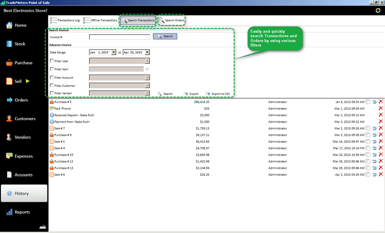The height and width of the screenshot is (233, 385).
Task: Delete Sale # 8 with red X
Action: coord(381,174)
